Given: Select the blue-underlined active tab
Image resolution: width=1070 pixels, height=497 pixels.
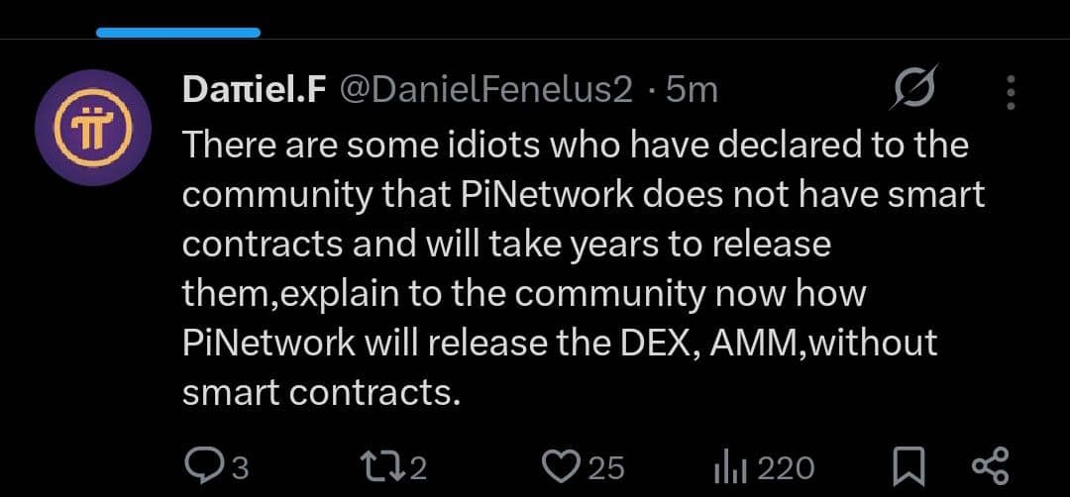Looking at the screenshot, I should (178, 32).
